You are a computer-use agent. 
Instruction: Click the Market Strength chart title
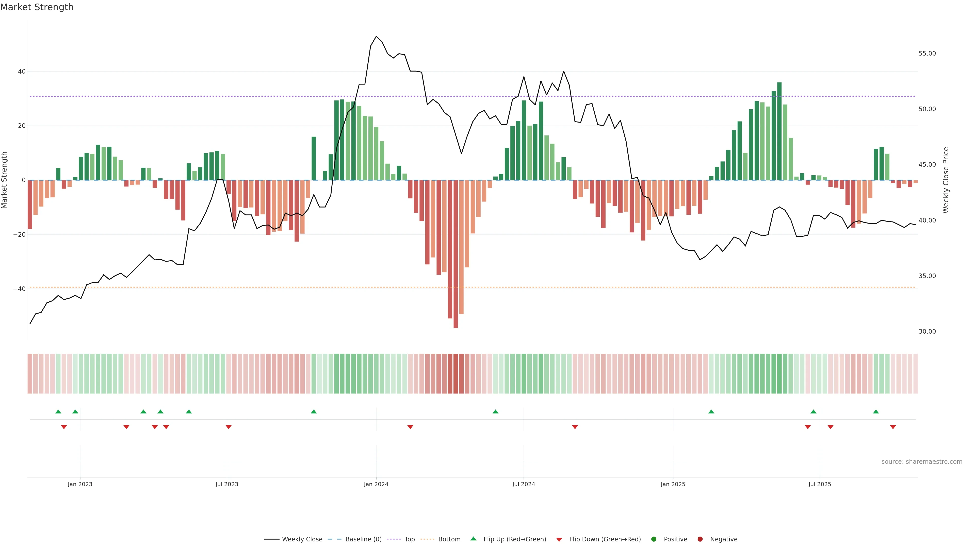pos(37,7)
